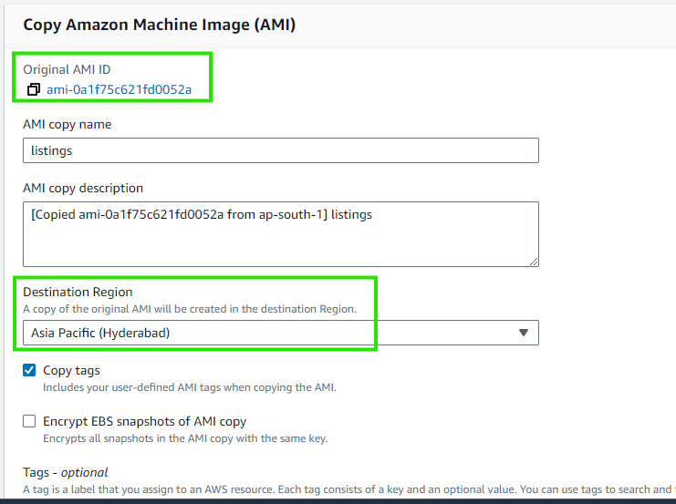Screen dimensions: 676x504
Task: Click inside the AMI copy description textarea
Action: click(x=280, y=234)
